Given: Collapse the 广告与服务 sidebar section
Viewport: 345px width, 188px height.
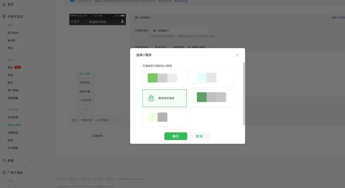Looking at the screenshot, I should click(x=31, y=172).
